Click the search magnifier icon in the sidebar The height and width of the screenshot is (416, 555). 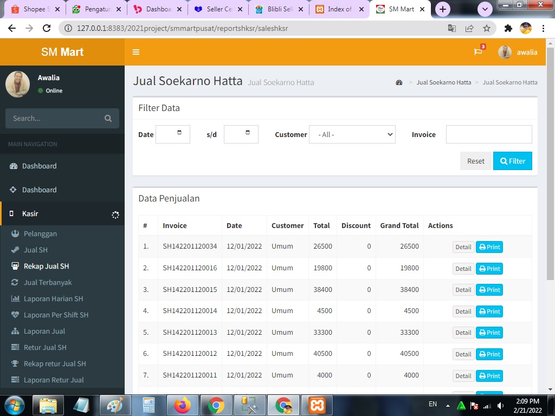(108, 119)
